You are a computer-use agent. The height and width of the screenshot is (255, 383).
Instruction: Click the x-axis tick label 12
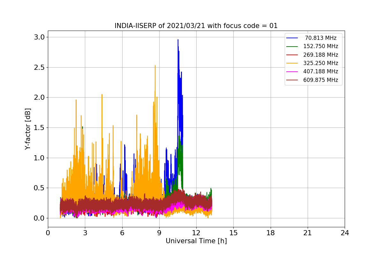196,233
